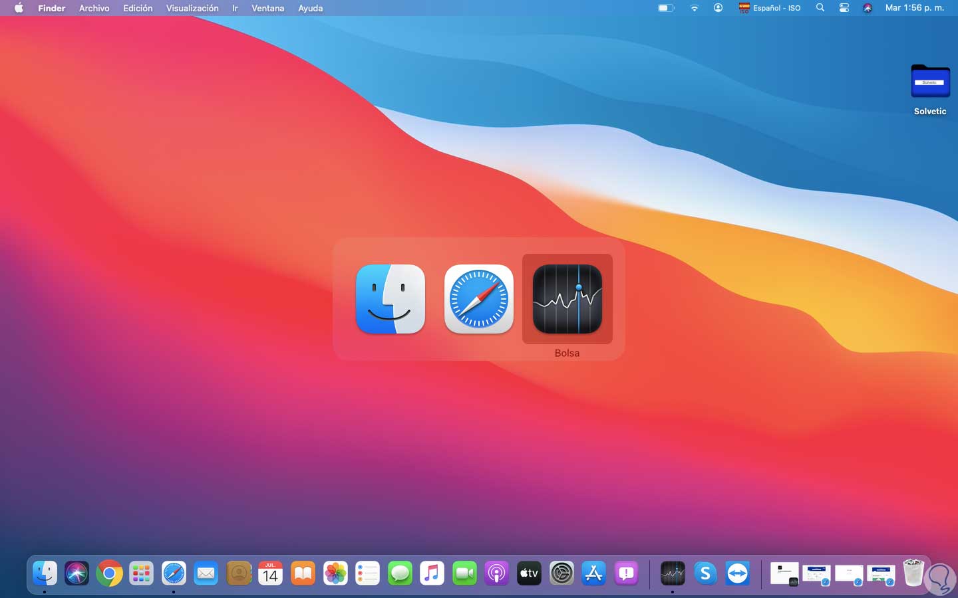Open the Photos app in the Dock

click(x=335, y=573)
